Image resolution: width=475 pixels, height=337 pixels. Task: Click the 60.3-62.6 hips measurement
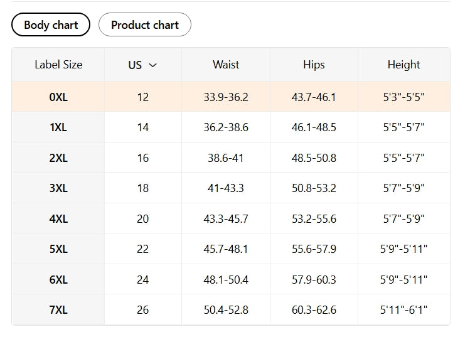(314, 310)
